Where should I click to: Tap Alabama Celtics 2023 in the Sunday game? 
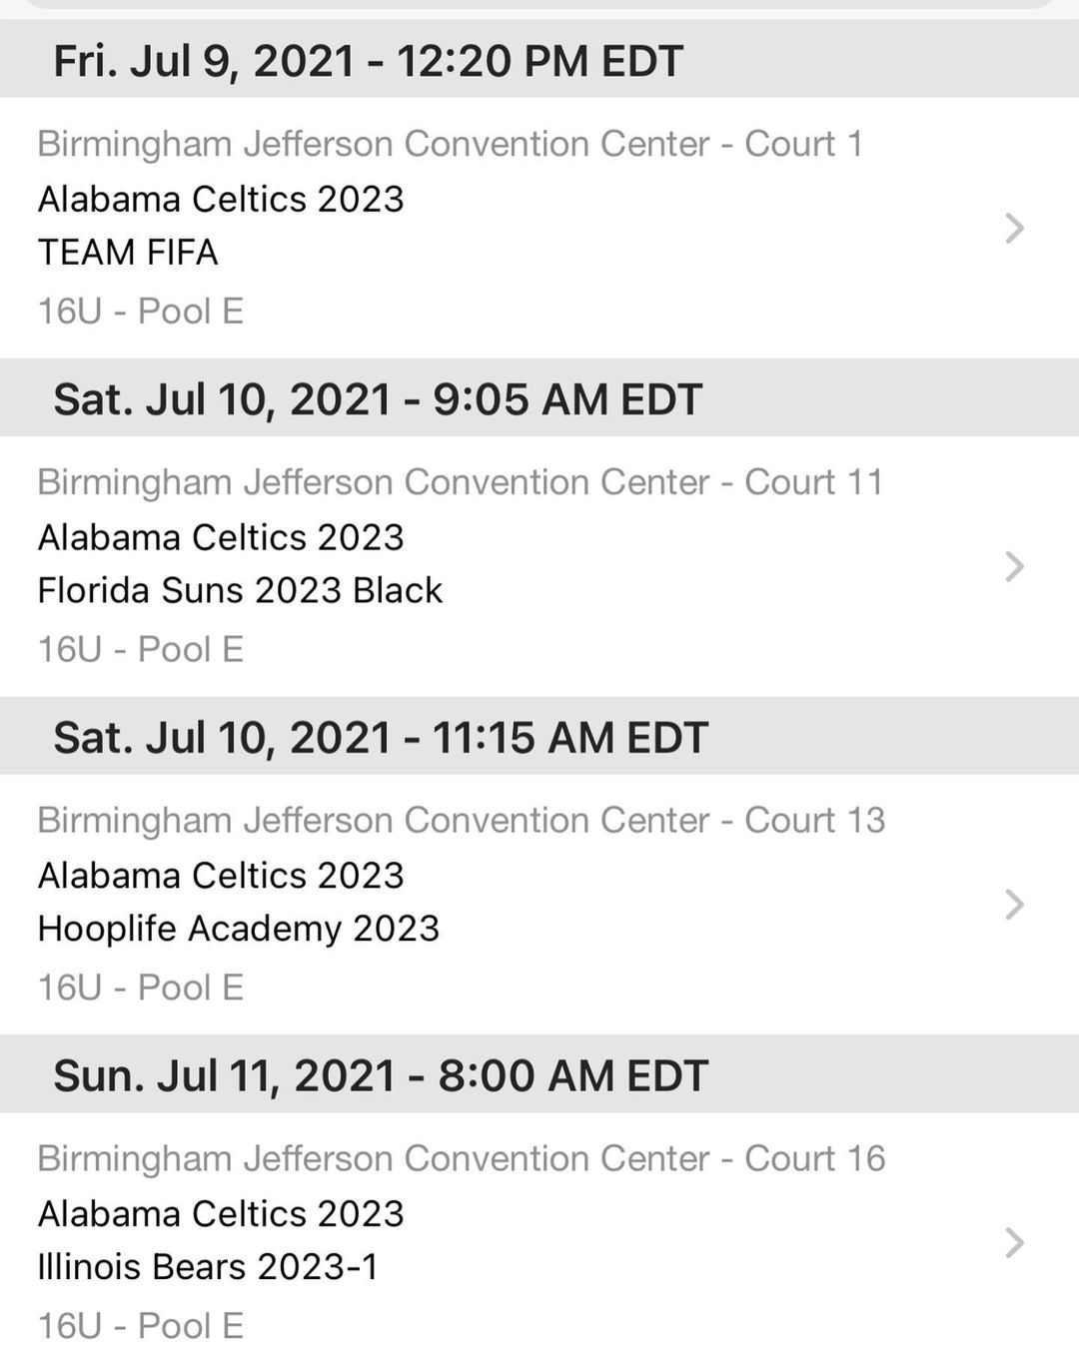pyautogui.click(x=221, y=1214)
